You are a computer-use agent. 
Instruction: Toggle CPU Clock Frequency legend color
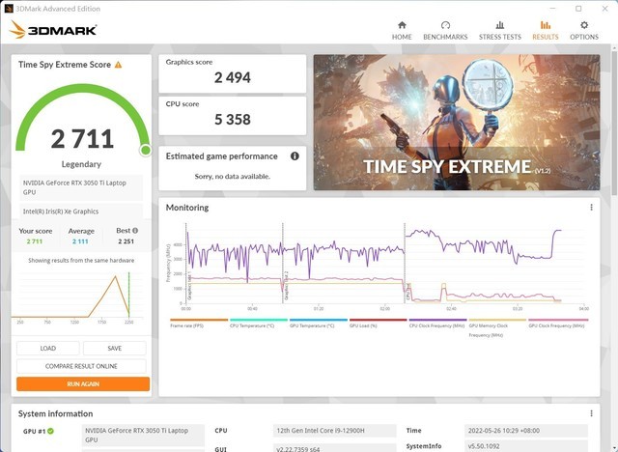438,320
